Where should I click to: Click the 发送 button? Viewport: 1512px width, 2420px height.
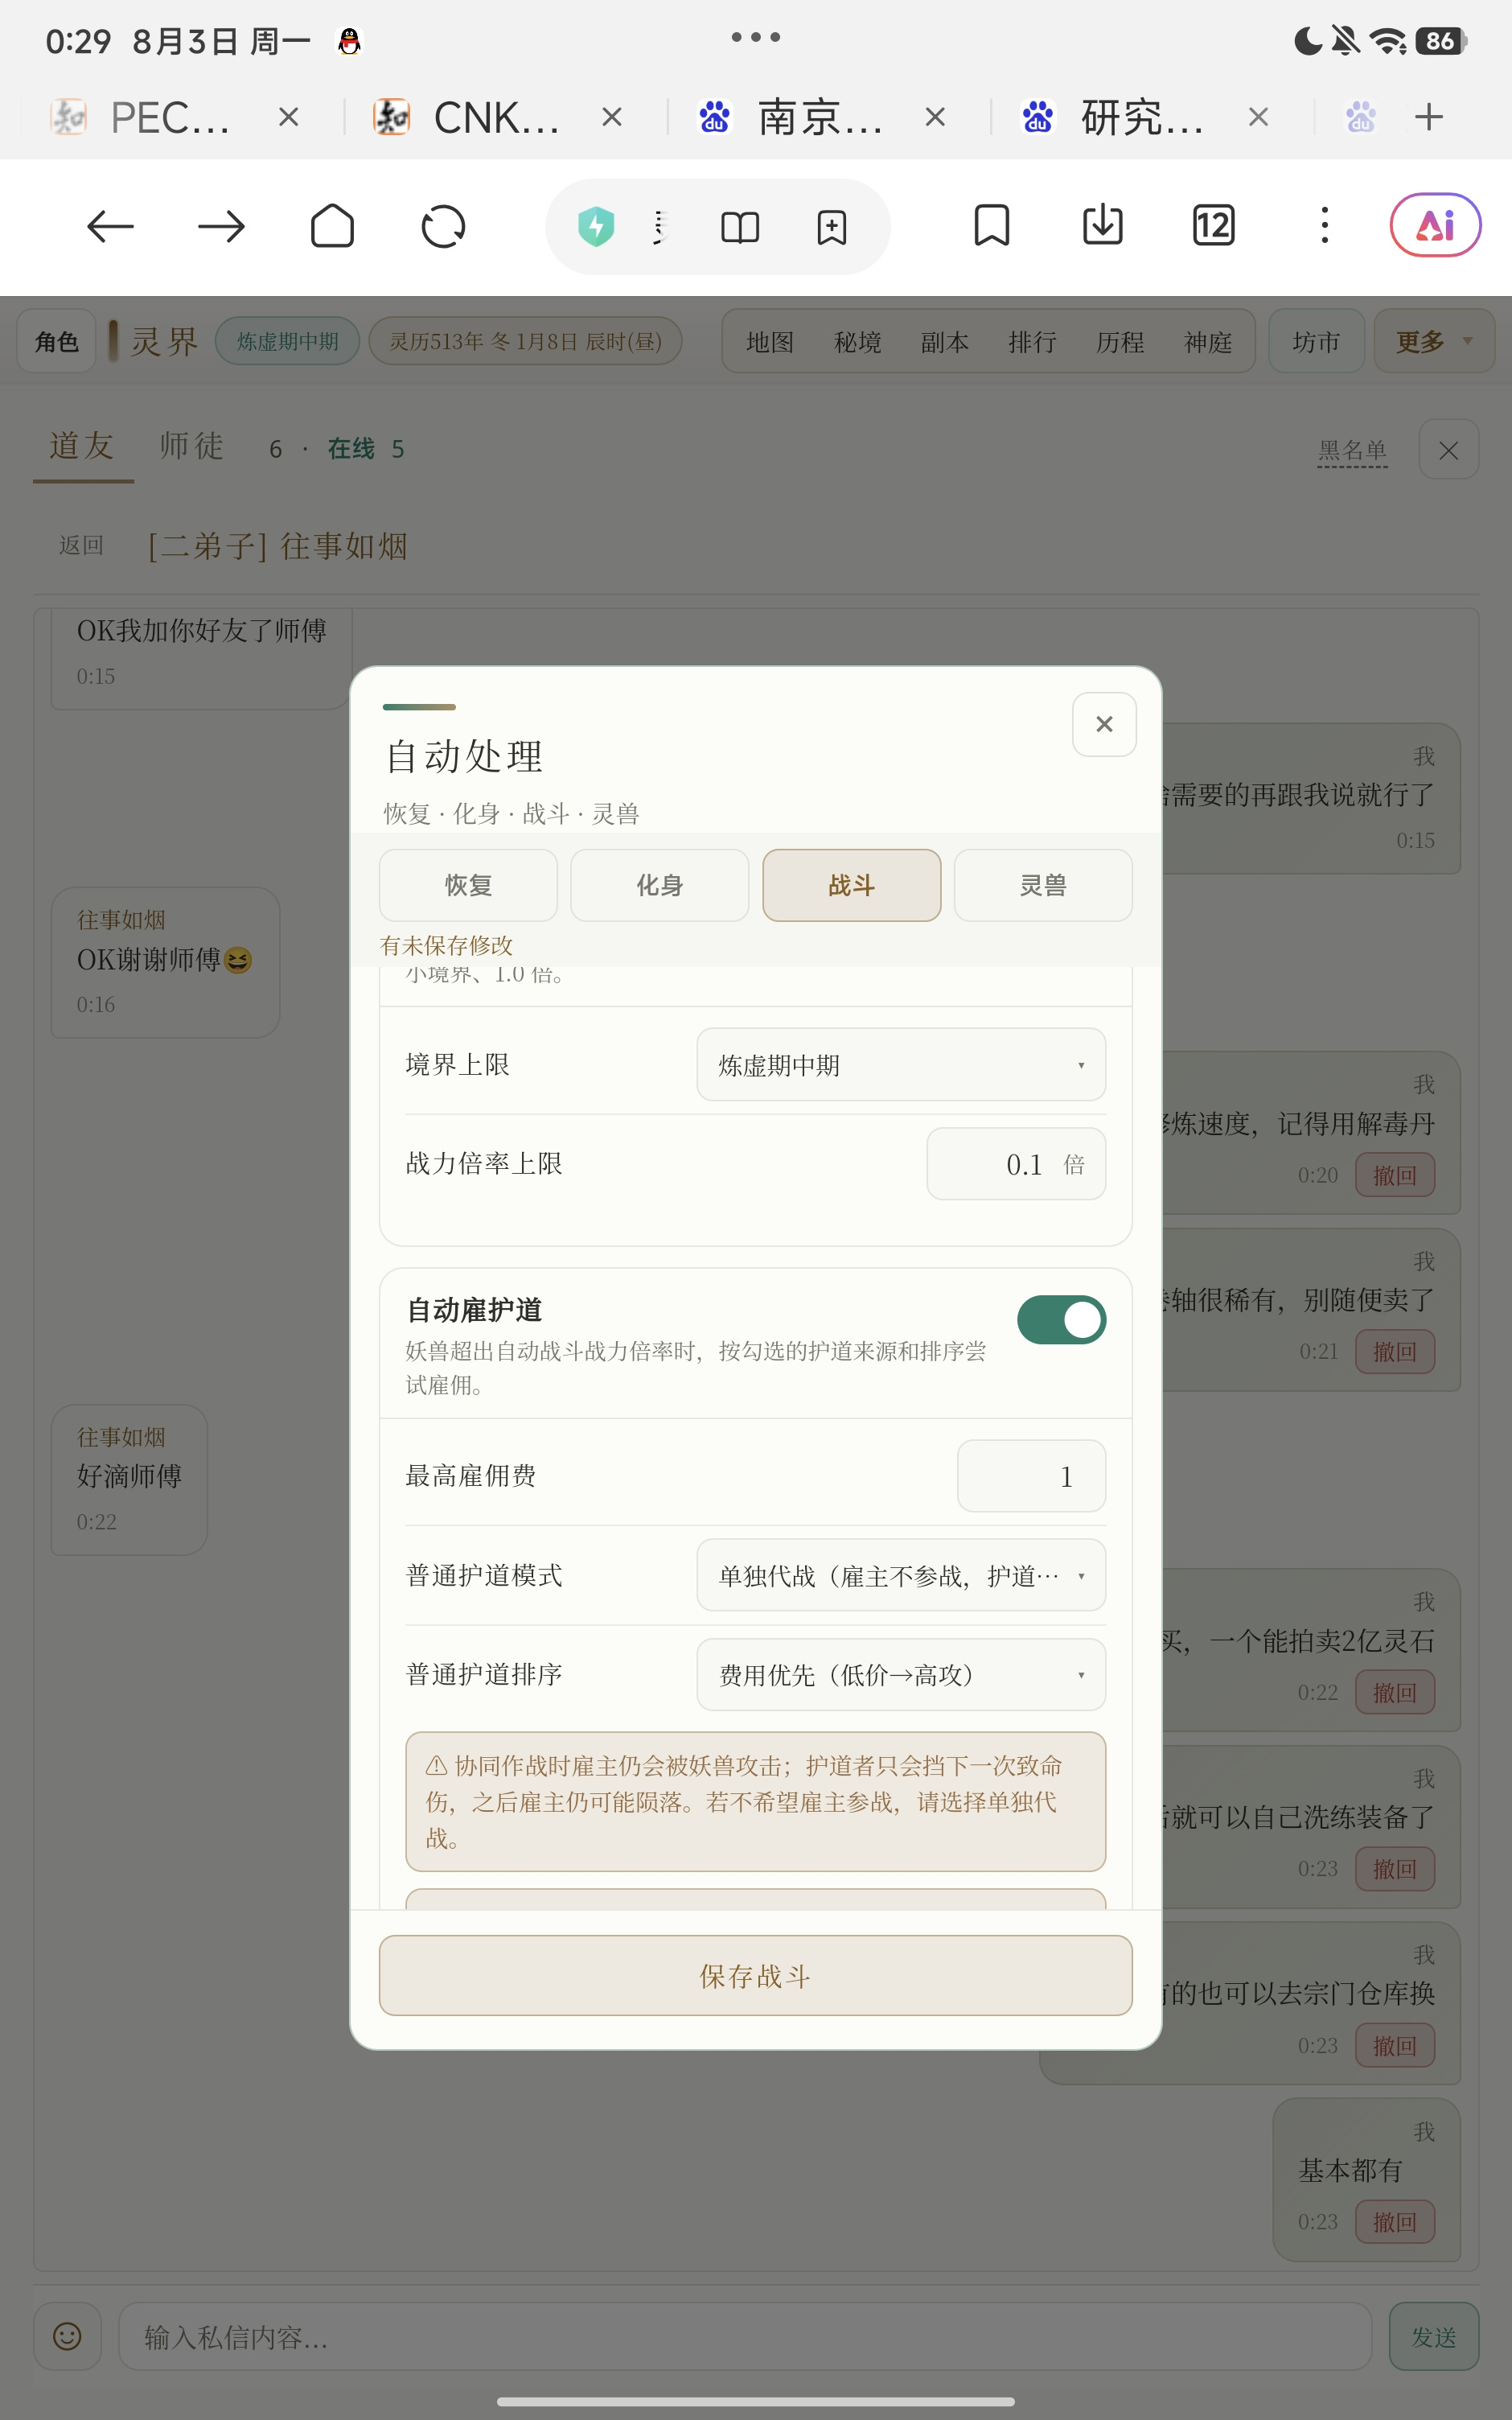pyautogui.click(x=1433, y=2337)
